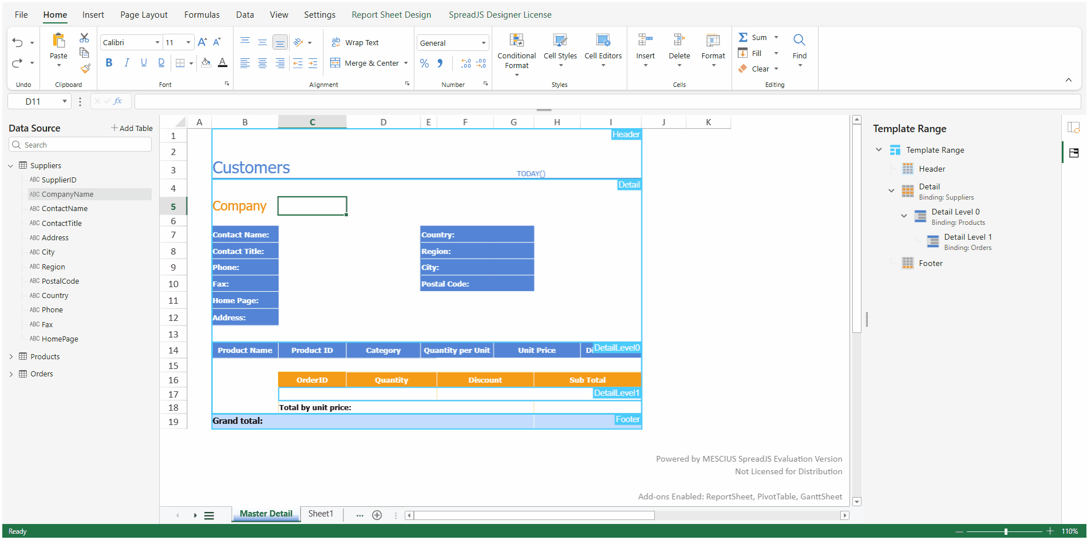Toggle Italic formatting
The width and height of the screenshot is (1087, 540).
[x=127, y=63]
